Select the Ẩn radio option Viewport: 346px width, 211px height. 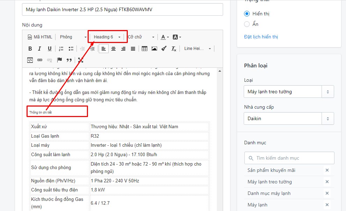(x=247, y=24)
